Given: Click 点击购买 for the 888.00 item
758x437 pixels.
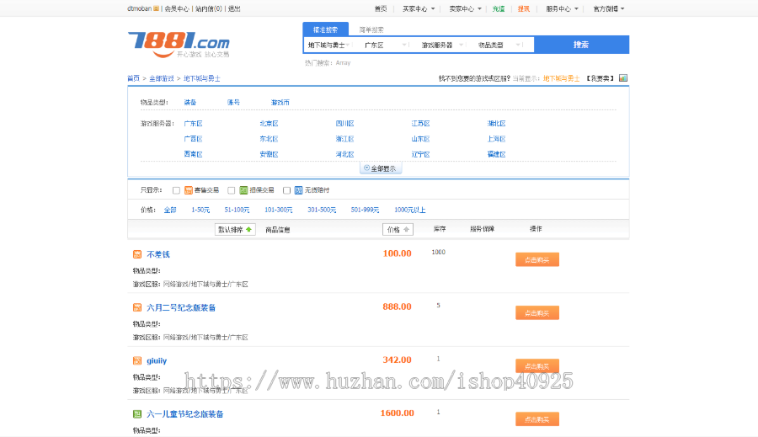Looking at the screenshot, I should [x=536, y=312].
